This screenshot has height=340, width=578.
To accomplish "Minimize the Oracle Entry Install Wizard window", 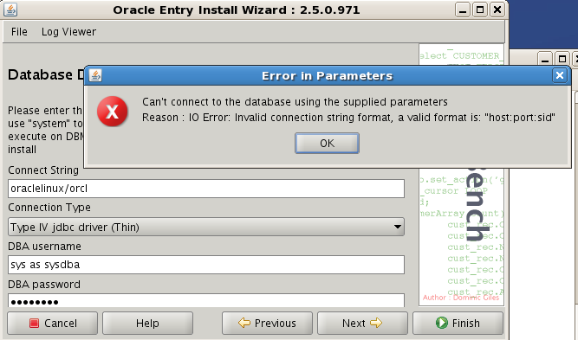I will 463,10.
